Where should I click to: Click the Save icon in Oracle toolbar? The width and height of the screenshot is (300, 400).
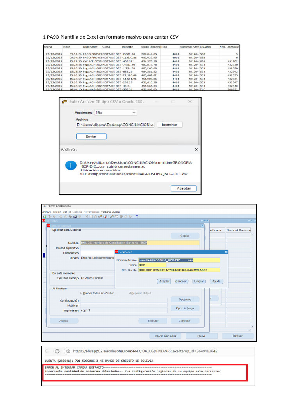[x=61, y=216]
